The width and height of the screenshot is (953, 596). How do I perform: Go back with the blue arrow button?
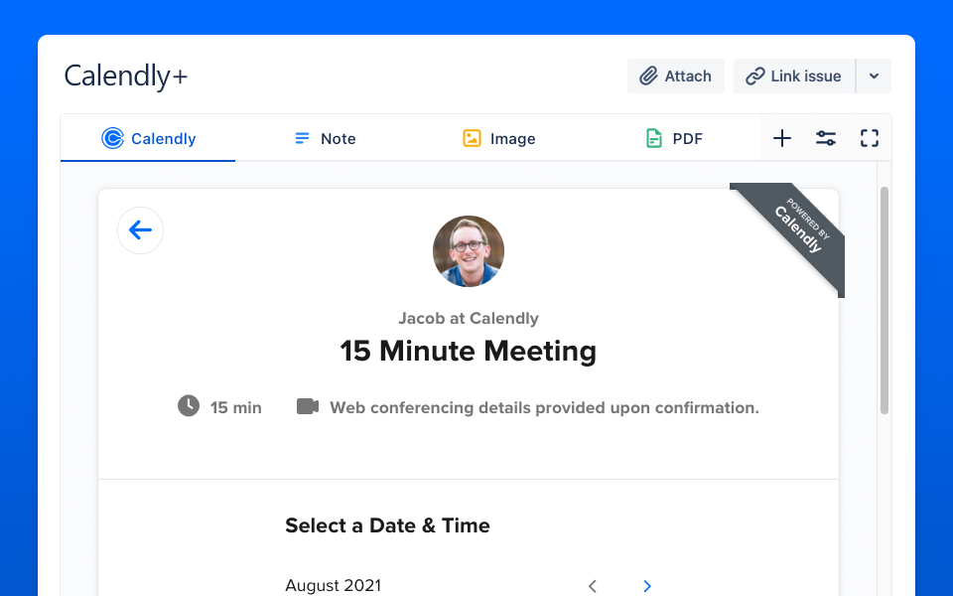pos(140,230)
